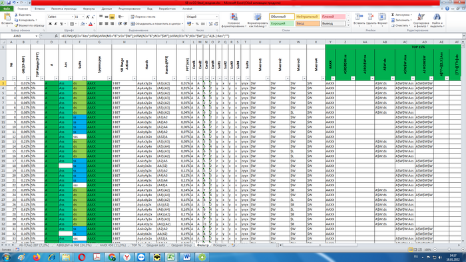466x262 pixels.
Task: Toggle bold formatting button
Action: [50, 24]
